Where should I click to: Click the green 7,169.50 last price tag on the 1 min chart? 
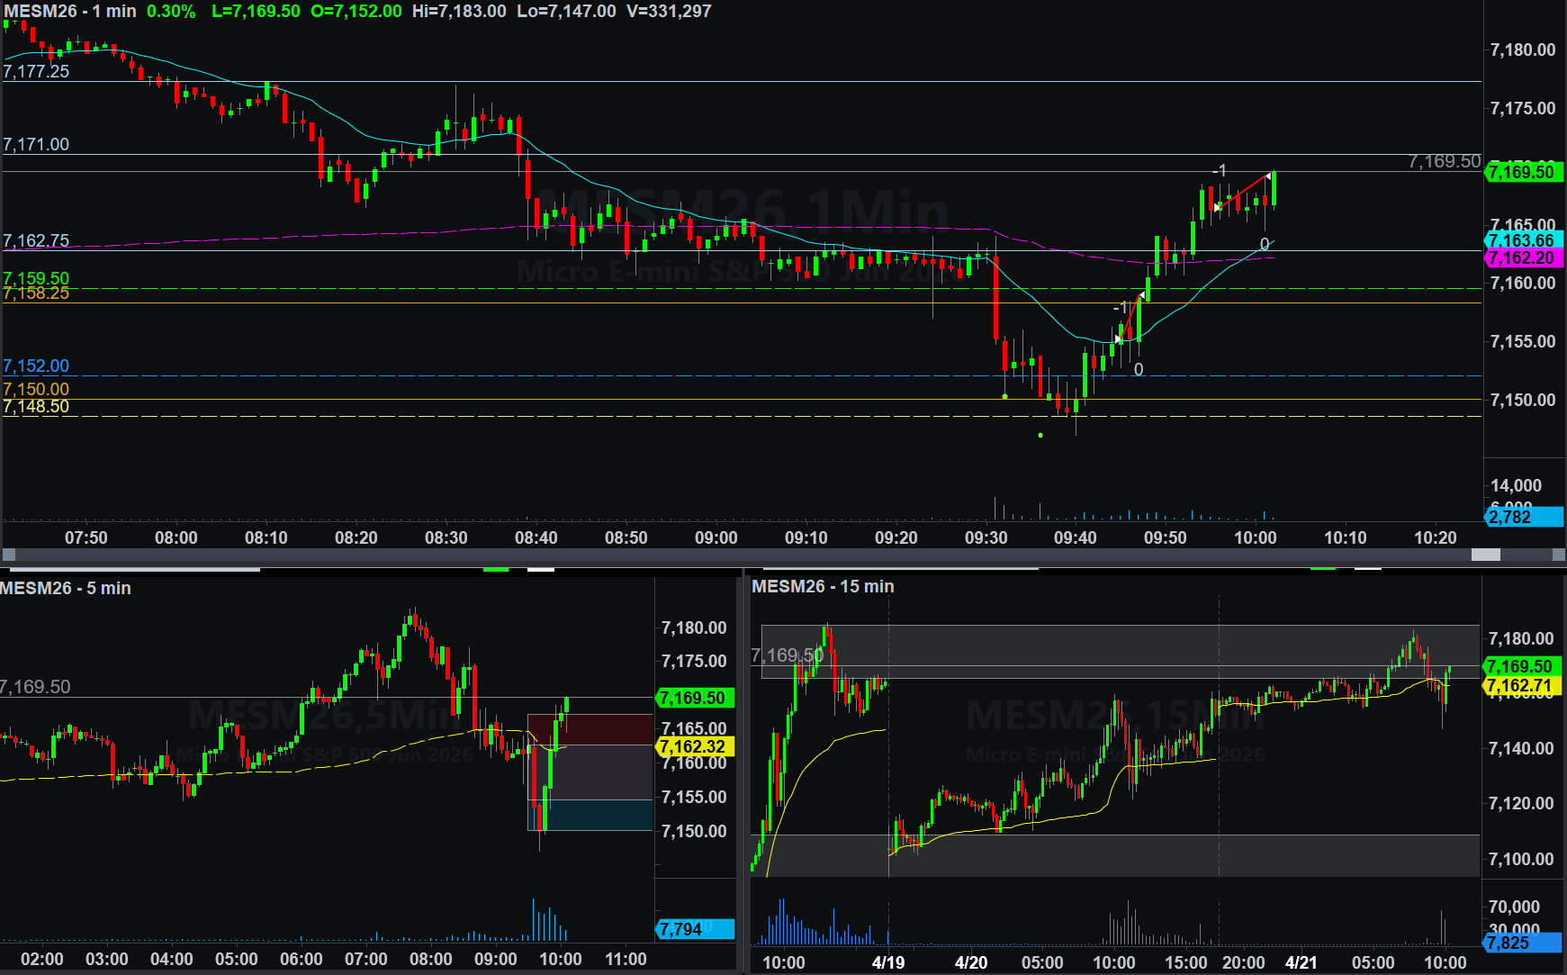click(1522, 172)
